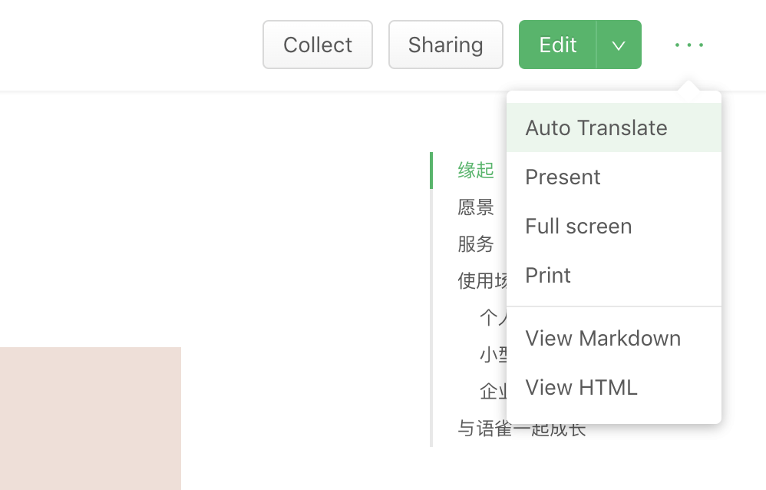
Task: Jump to the 缘起 outline heading
Action: pos(476,171)
